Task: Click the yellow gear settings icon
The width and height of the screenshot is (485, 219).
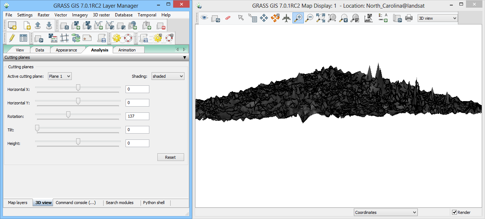Action: coord(116,38)
